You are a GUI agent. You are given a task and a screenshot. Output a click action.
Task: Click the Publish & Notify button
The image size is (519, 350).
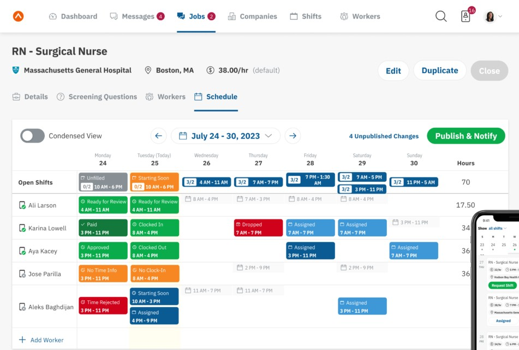coord(466,136)
